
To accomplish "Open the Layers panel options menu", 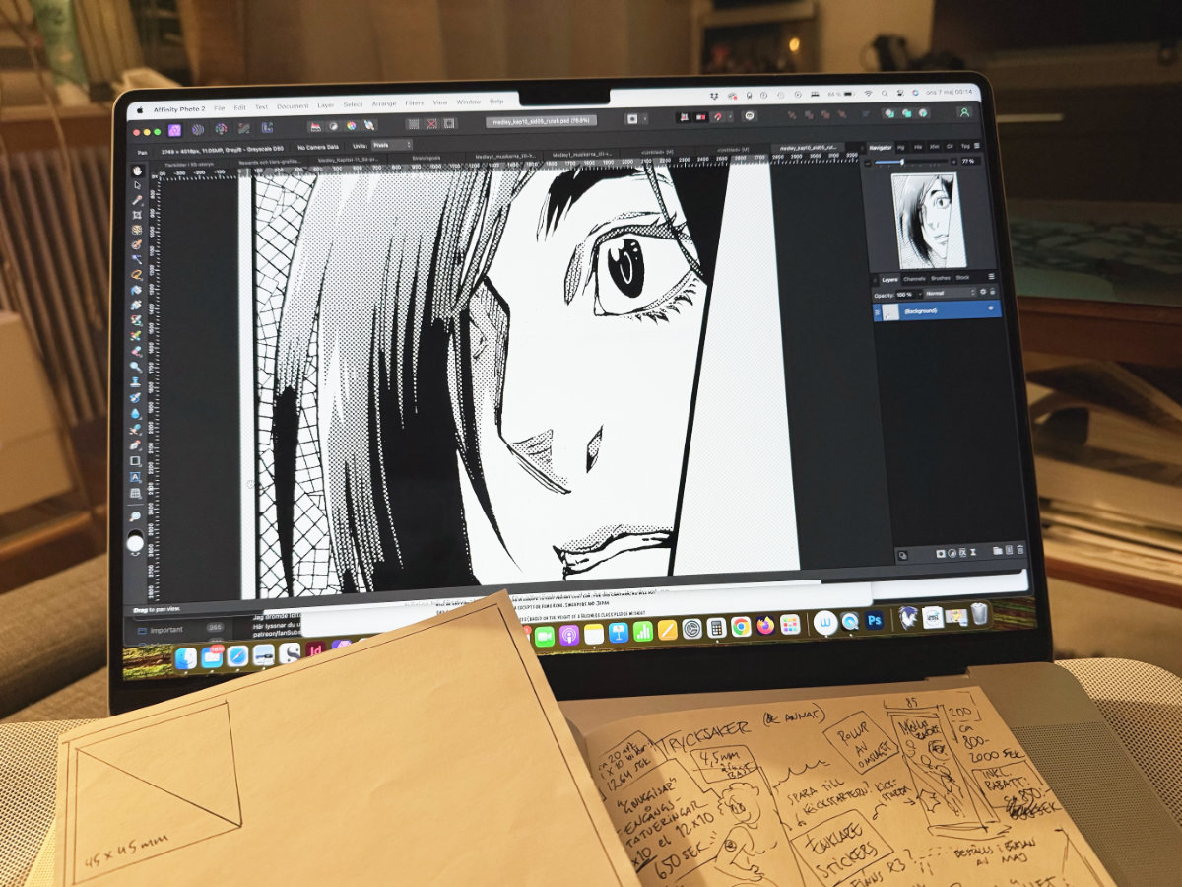I will [x=991, y=276].
